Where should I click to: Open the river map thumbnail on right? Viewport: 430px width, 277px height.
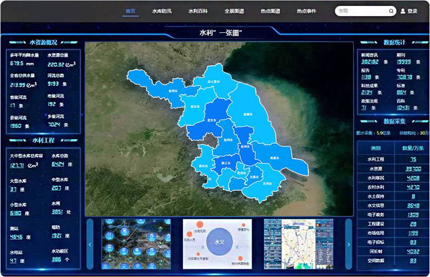click(x=297, y=244)
